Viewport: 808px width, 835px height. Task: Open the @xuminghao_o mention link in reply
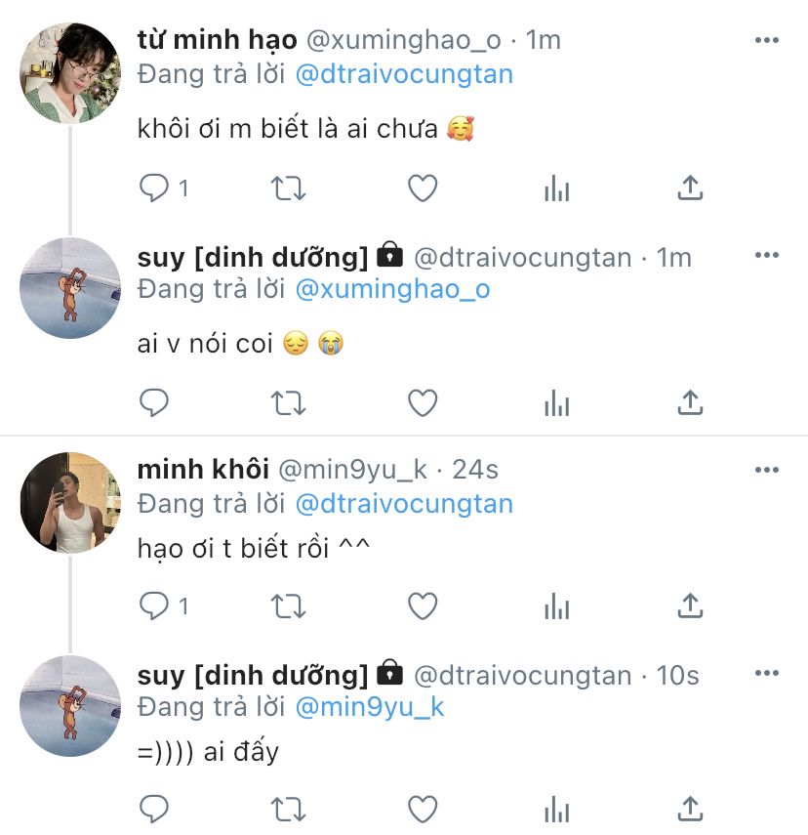pos(392,290)
